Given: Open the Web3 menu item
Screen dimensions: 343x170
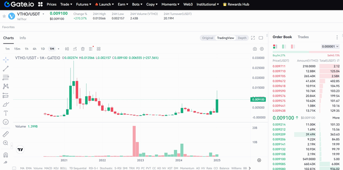Looking at the screenshot, I should point(188,4).
